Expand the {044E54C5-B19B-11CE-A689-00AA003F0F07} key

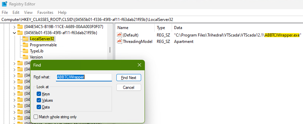coord(14,27)
